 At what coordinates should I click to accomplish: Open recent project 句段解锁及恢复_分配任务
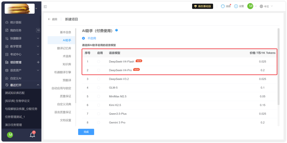(21, 109)
